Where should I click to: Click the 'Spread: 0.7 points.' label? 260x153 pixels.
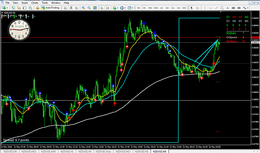[x=16, y=140]
